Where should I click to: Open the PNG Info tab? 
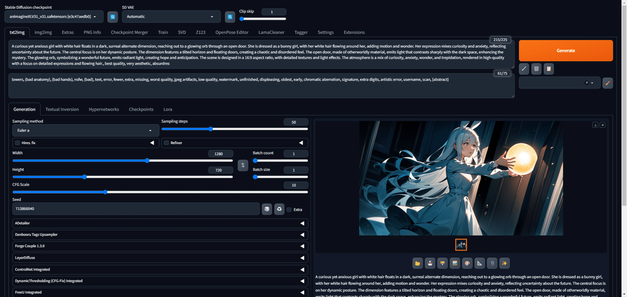[x=92, y=32]
